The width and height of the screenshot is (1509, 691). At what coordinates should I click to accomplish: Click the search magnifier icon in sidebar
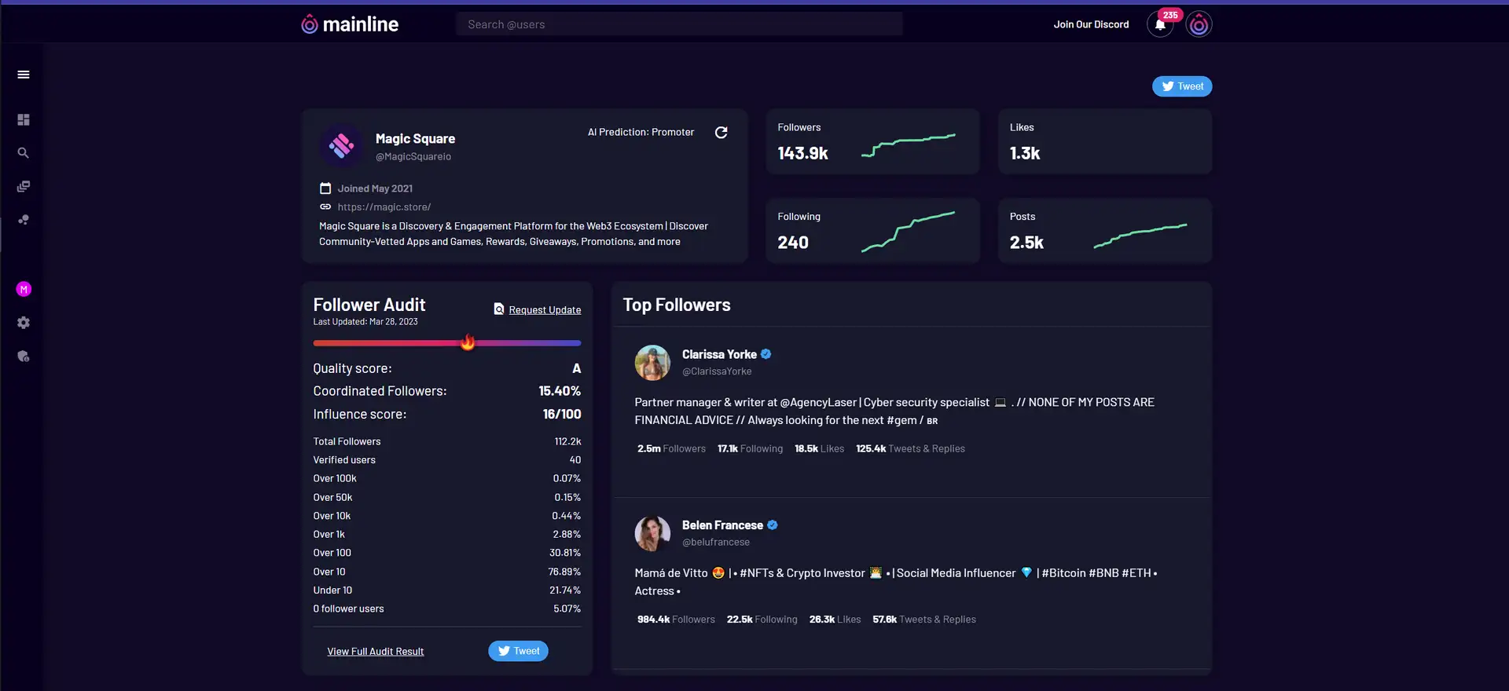tap(24, 153)
